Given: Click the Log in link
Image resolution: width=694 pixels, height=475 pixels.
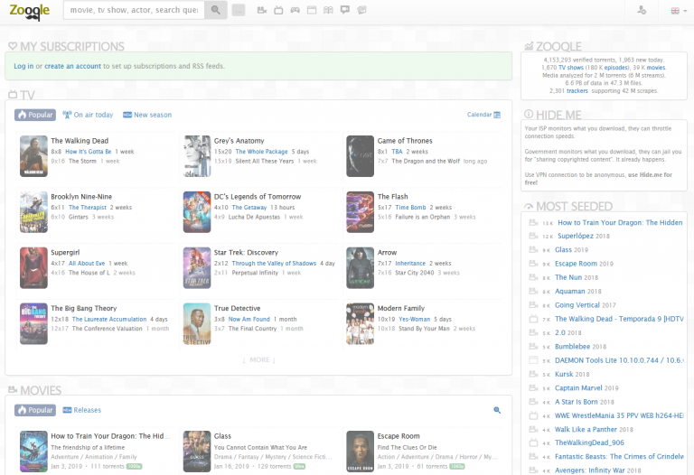Looking at the screenshot, I should (23, 66).
